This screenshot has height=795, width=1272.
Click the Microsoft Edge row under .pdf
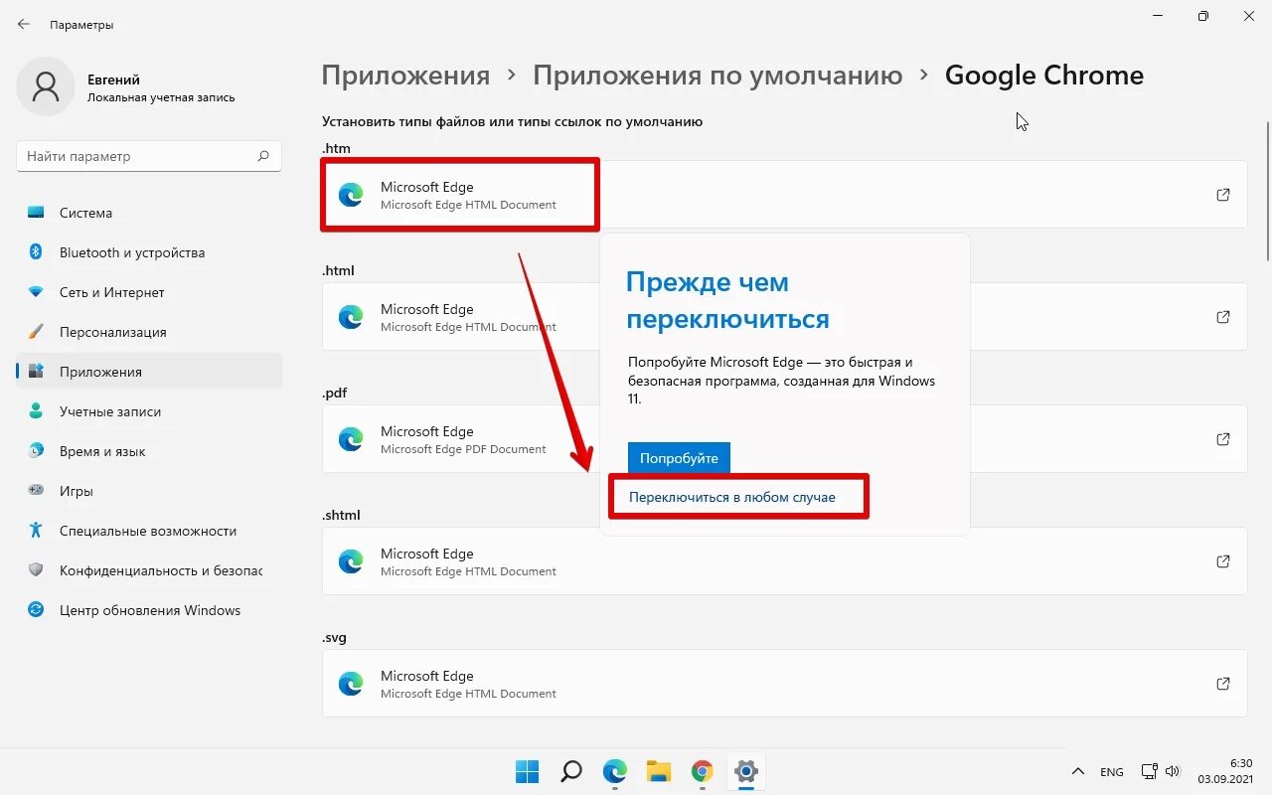pos(784,439)
